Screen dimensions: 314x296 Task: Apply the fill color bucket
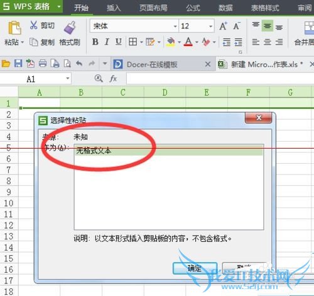pos(171,42)
